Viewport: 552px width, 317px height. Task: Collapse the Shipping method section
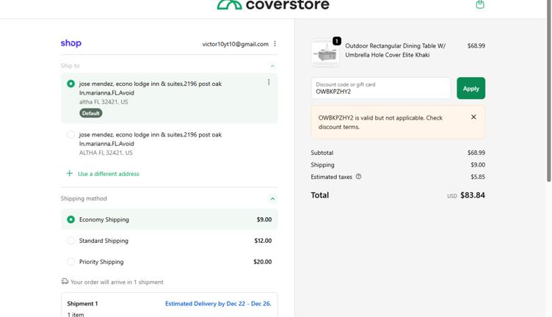[x=272, y=199]
